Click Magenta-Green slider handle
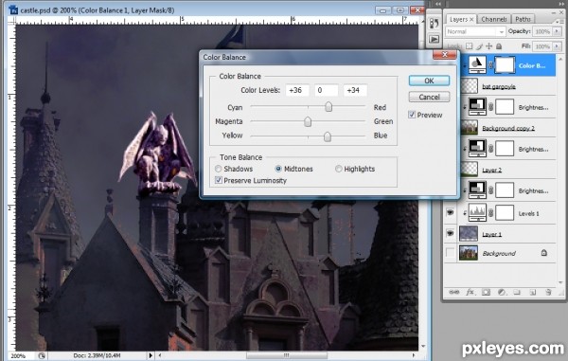Screen dimensions: 568x361 (308, 121)
